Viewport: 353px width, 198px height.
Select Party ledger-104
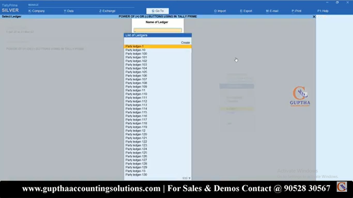point(158,68)
